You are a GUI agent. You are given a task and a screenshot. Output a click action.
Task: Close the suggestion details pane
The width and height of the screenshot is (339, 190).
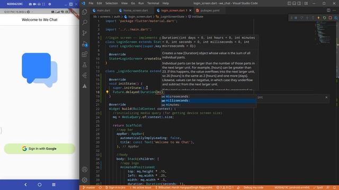(326, 97)
